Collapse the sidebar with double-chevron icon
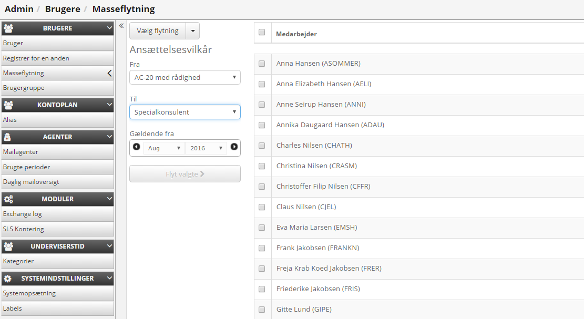The height and width of the screenshot is (319, 584). [121, 26]
